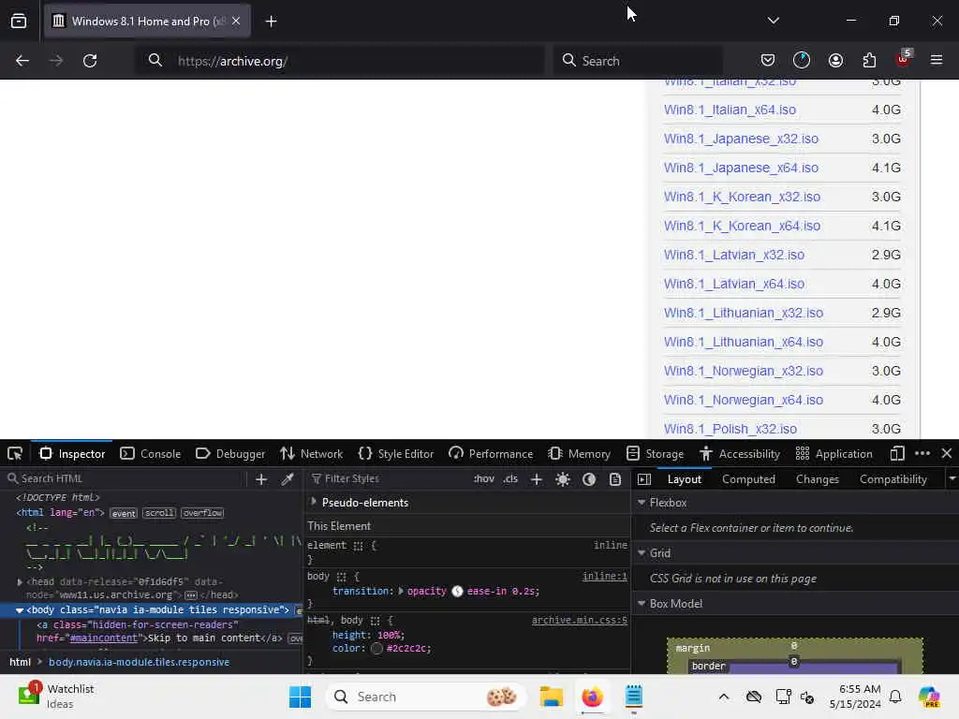Close the DevTools panel
Viewport: 959px width, 719px height.
pyautogui.click(x=947, y=454)
